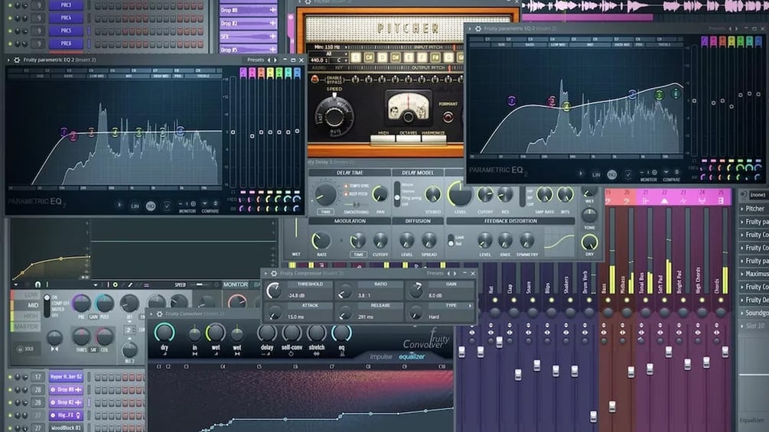Click Pitcher OCTAVES button
This screenshot has height=432, width=769.
pos(408,138)
